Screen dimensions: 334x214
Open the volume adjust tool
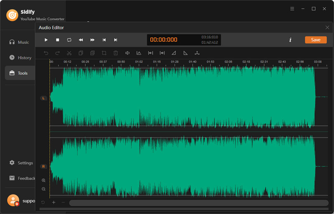coord(127,53)
